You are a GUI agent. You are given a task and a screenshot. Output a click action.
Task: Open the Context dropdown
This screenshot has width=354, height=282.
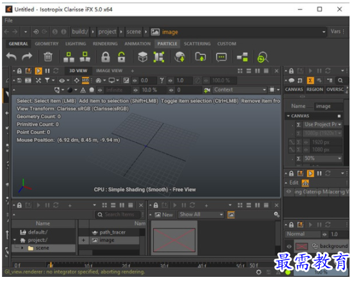[x=239, y=90]
